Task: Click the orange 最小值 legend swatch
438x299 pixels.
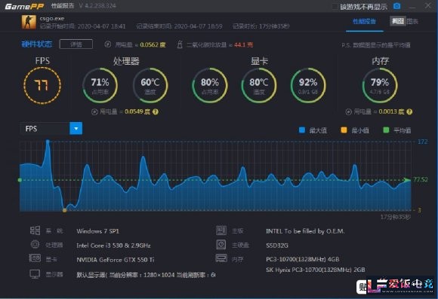Action: [x=344, y=130]
